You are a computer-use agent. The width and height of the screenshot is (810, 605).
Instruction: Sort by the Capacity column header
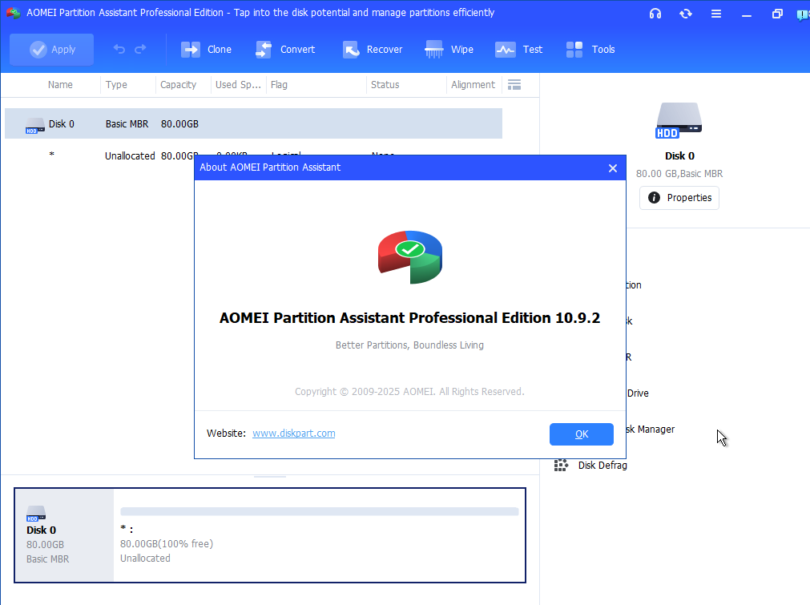coord(178,85)
